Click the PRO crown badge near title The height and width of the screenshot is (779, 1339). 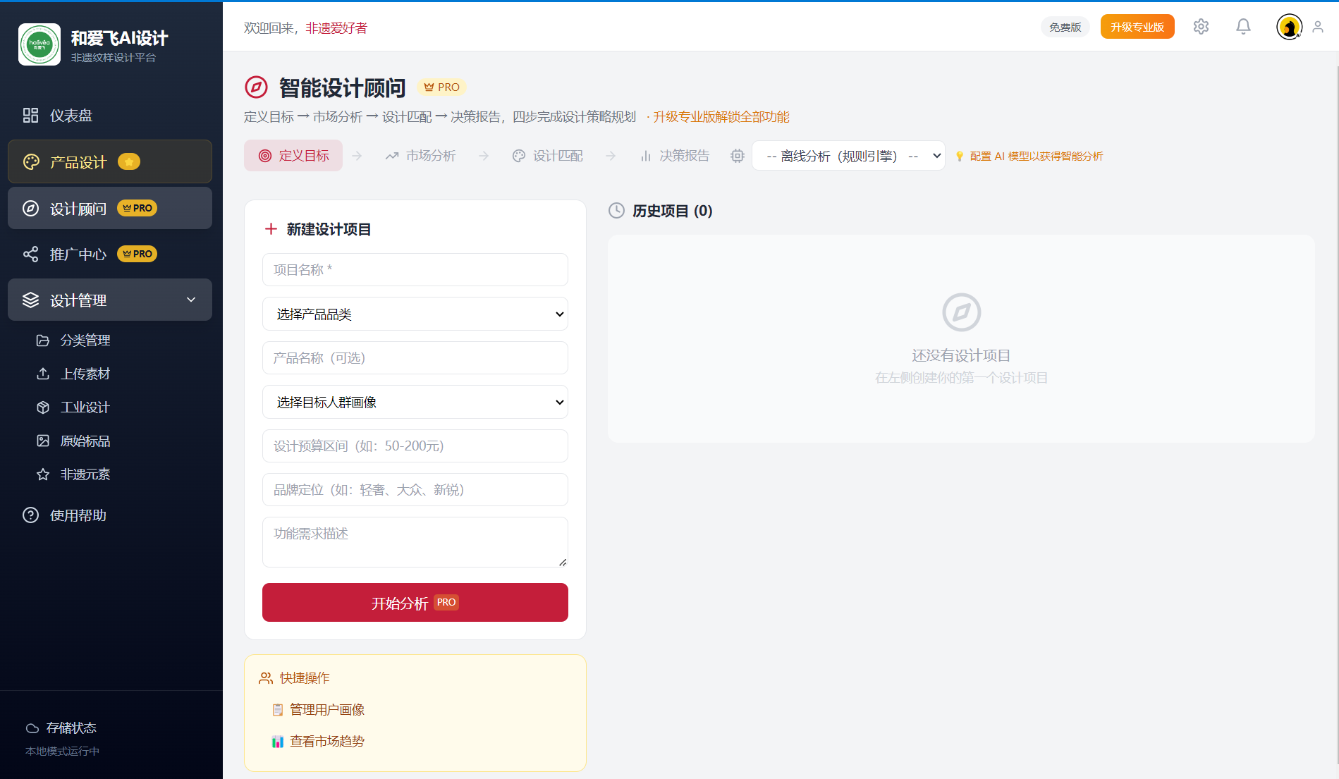click(441, 87)
